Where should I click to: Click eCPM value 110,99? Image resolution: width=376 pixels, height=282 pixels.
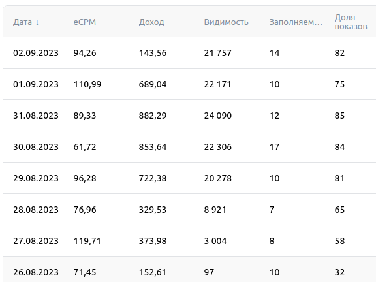tap(87, 84)
